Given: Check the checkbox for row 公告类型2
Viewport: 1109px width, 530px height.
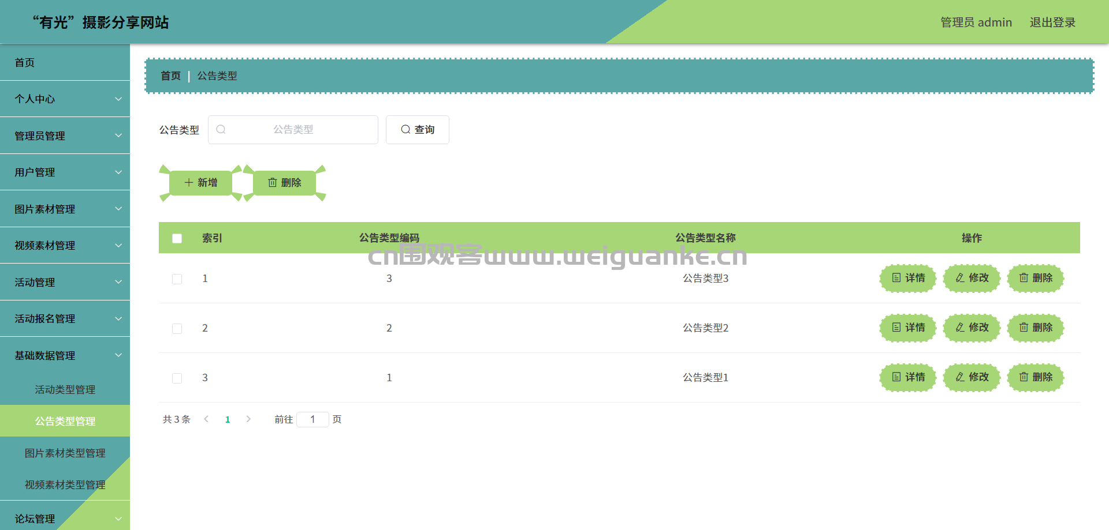Looking at the screenshot, I should [x=177, y=328].
